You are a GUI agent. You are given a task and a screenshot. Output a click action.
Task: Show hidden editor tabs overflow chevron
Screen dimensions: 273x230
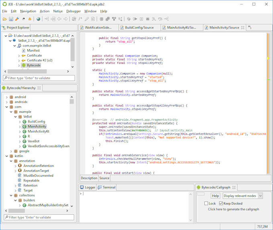[249, 28]
